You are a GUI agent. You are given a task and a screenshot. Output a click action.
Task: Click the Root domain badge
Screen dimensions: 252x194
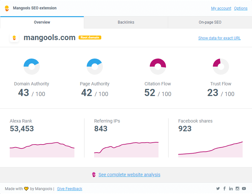[x=90, y=38]
